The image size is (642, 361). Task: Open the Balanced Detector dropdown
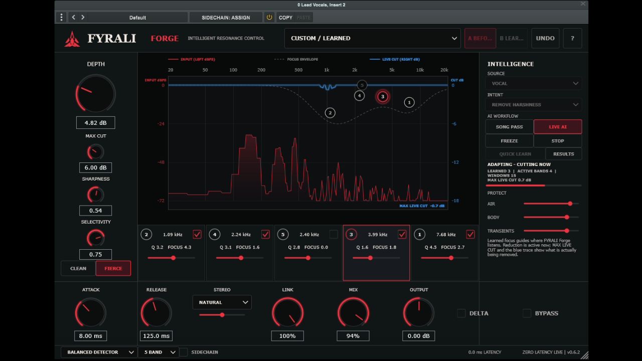click(99, 352)
